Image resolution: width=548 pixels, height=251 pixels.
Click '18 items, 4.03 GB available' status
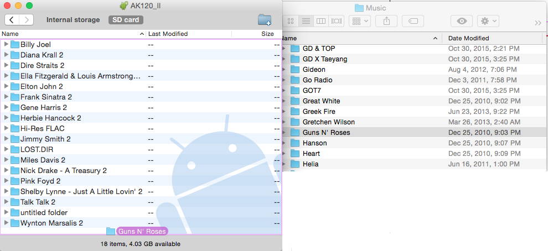(141, 244)
